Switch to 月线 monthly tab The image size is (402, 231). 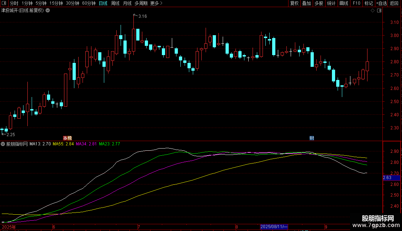click(127, 3)
